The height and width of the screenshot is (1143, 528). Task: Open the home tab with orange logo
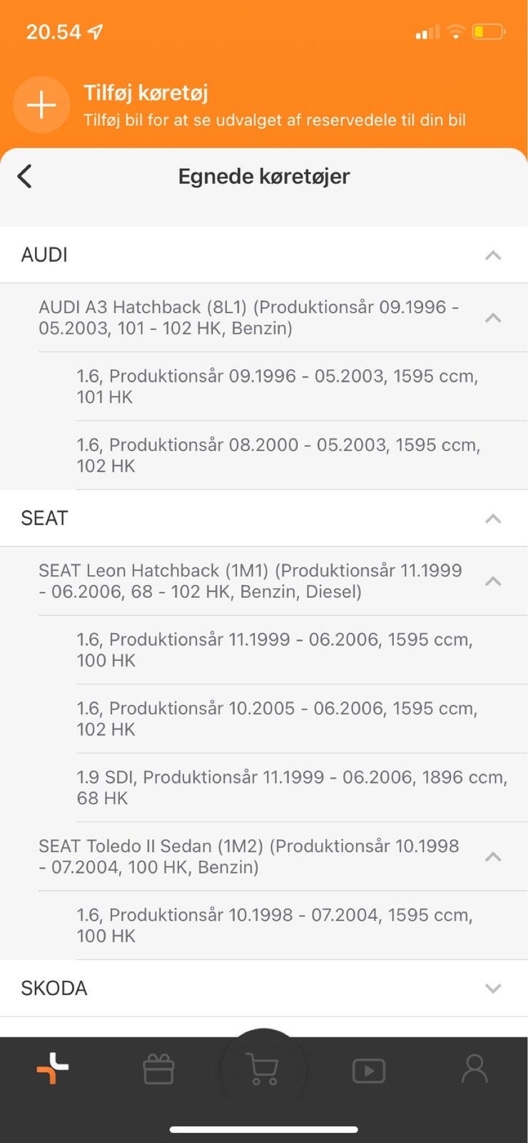(53, 1069)
